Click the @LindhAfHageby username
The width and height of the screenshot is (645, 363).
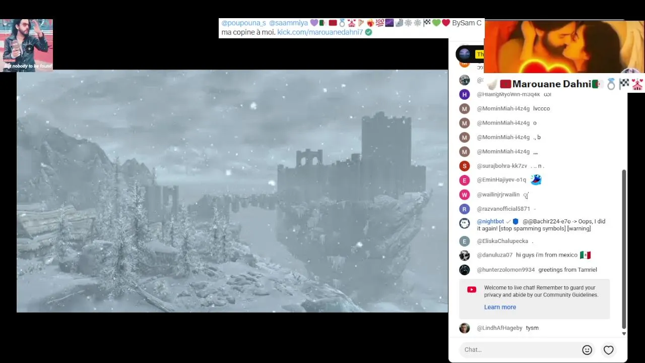tap(499, 328)
